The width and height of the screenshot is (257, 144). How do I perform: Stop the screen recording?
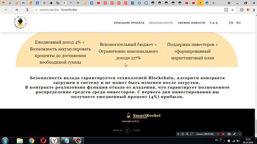click(223, 134)
